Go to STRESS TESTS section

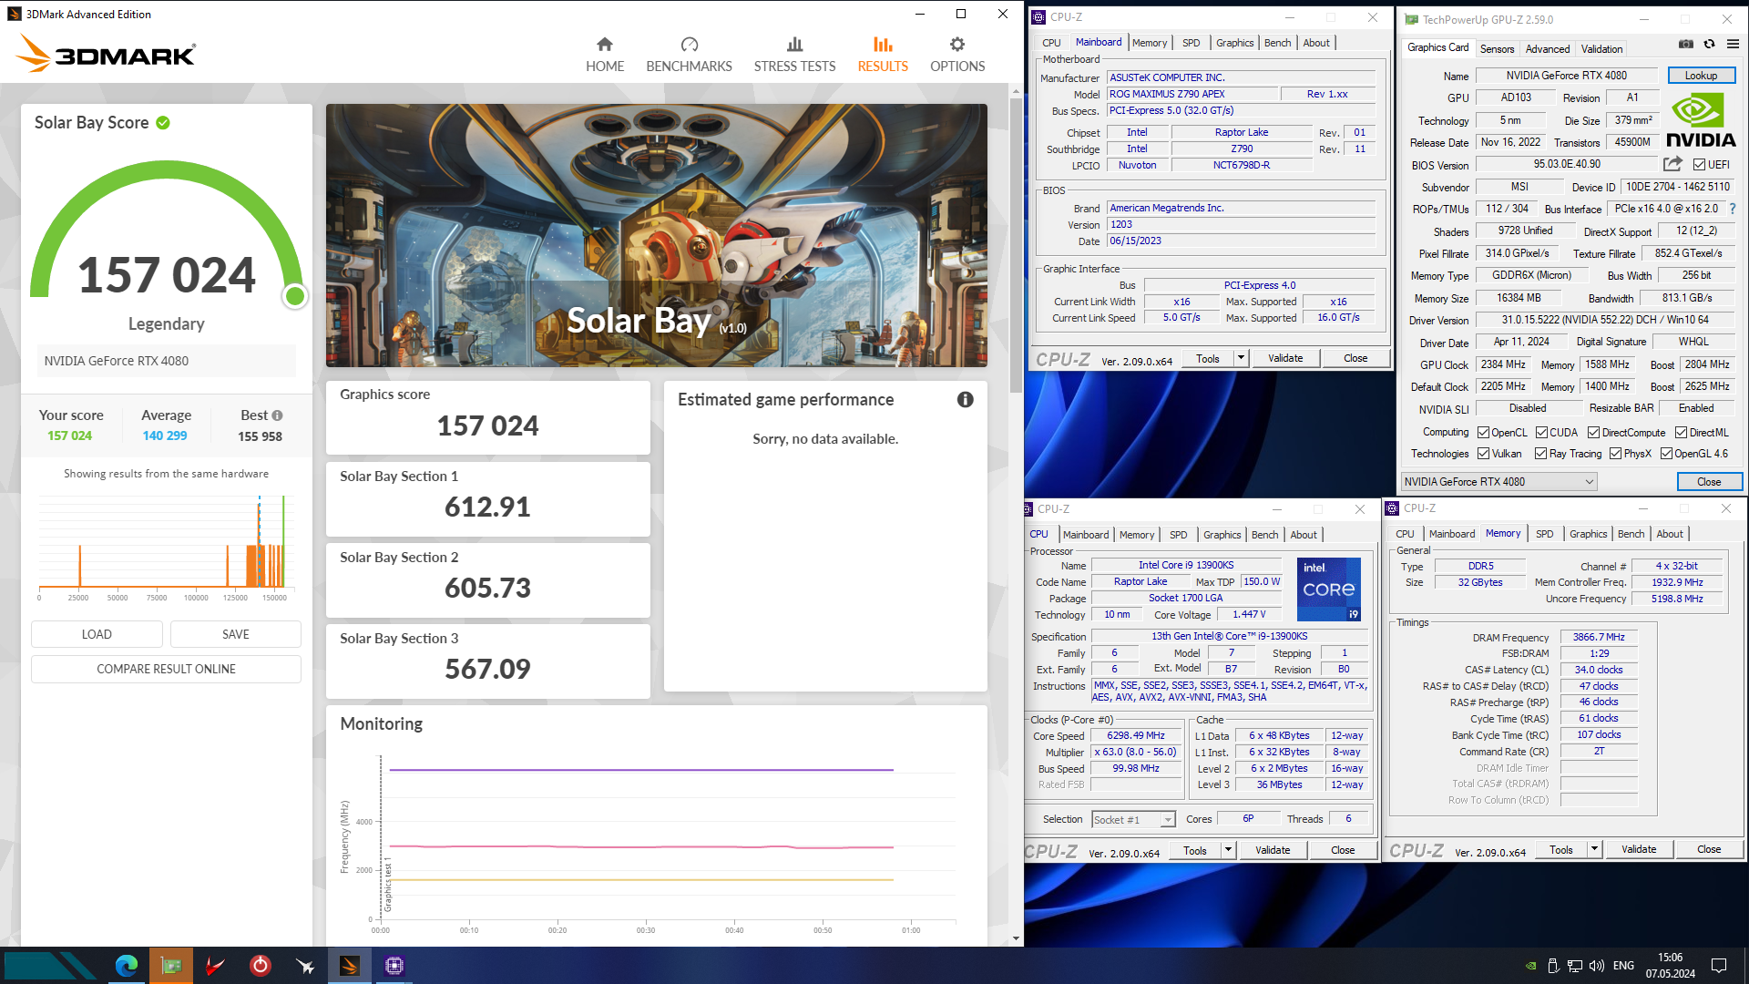[794, 55]
